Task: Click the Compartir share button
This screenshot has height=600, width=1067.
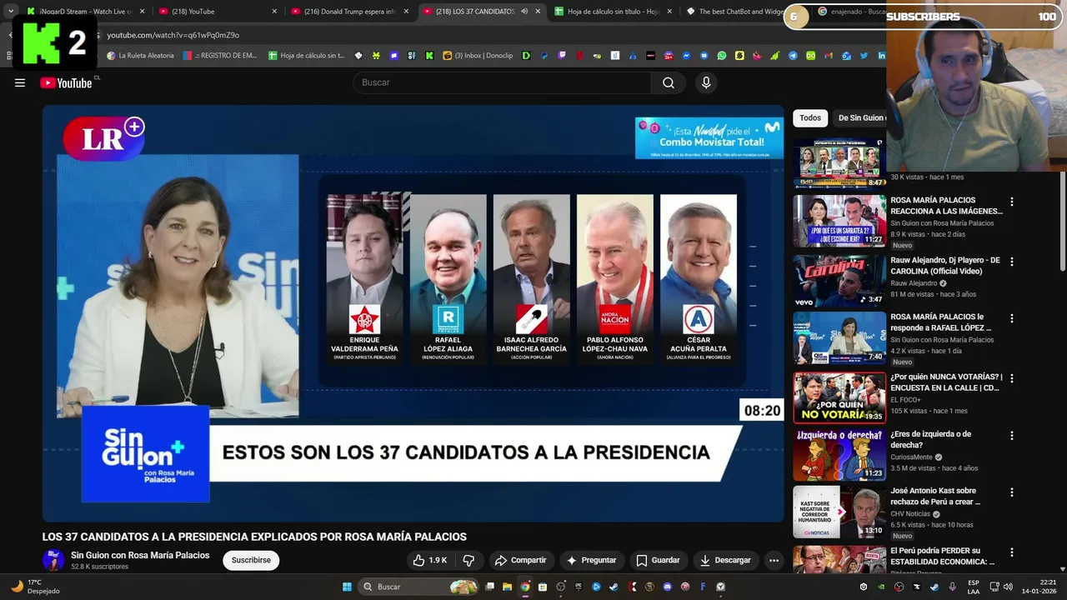Action: (x=520, y=560)
